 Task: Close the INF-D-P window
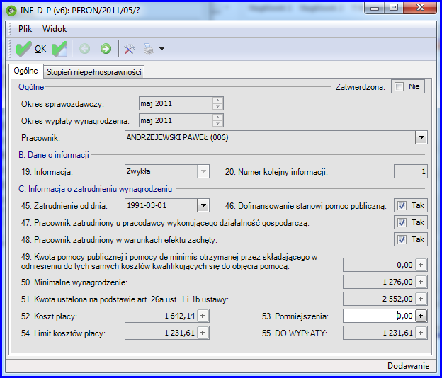tap(420, 8)
